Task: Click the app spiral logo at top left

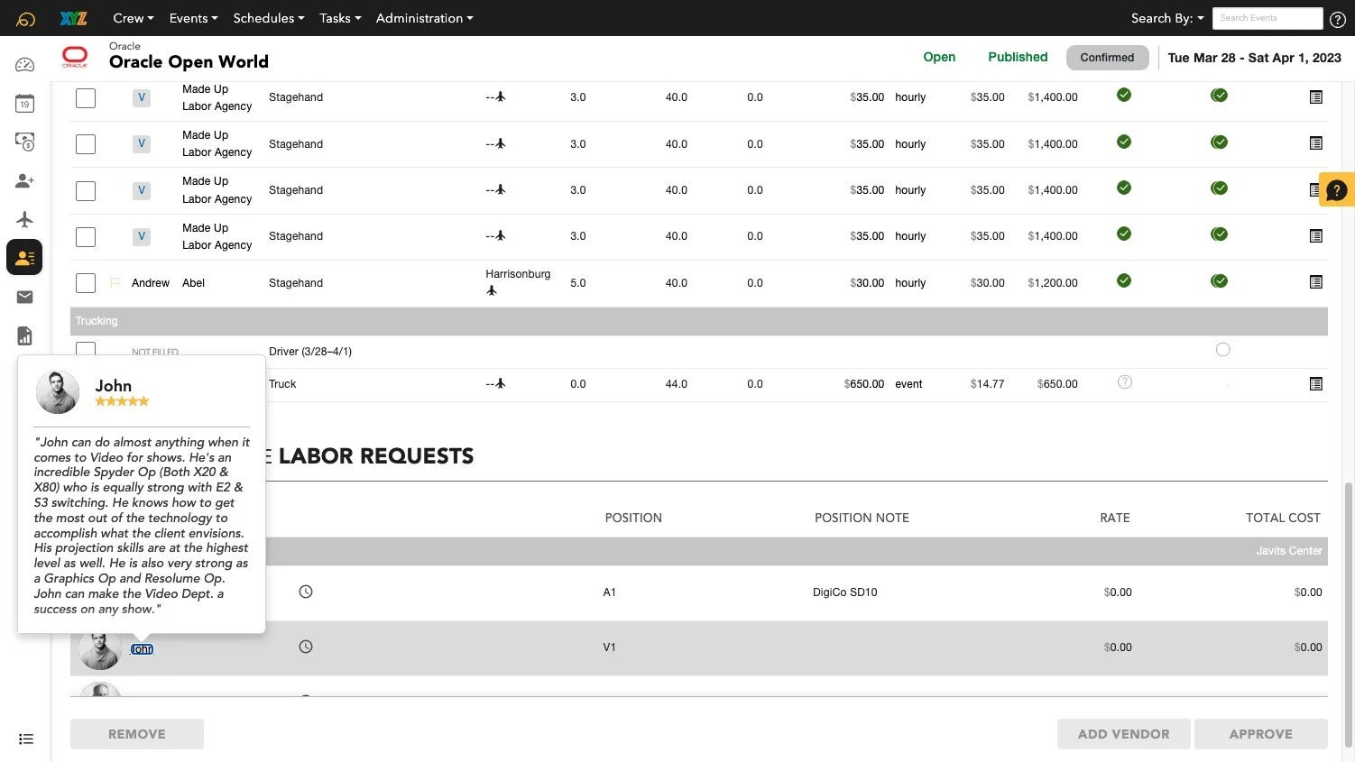Action: (25, 18)
